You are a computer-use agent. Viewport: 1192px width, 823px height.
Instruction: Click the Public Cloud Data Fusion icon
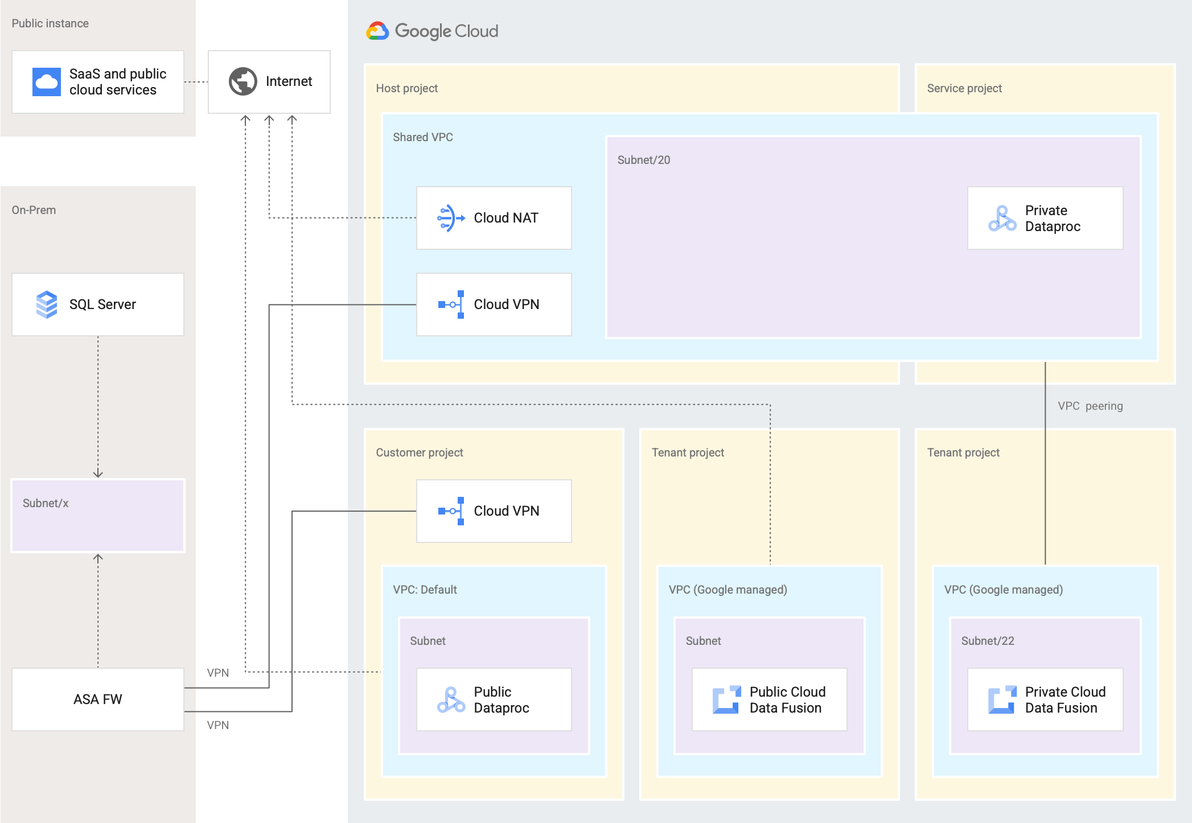tap(727, 700)
